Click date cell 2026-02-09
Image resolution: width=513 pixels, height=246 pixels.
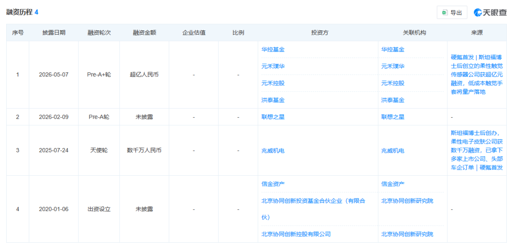(54, 117)
